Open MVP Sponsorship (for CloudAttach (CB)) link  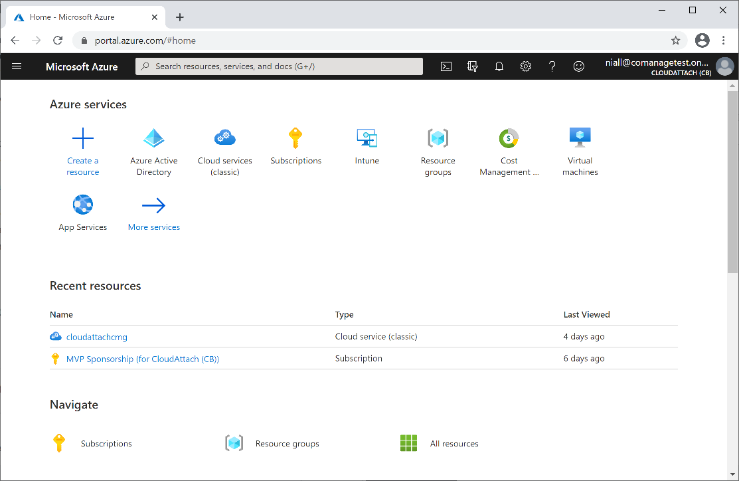143,359
